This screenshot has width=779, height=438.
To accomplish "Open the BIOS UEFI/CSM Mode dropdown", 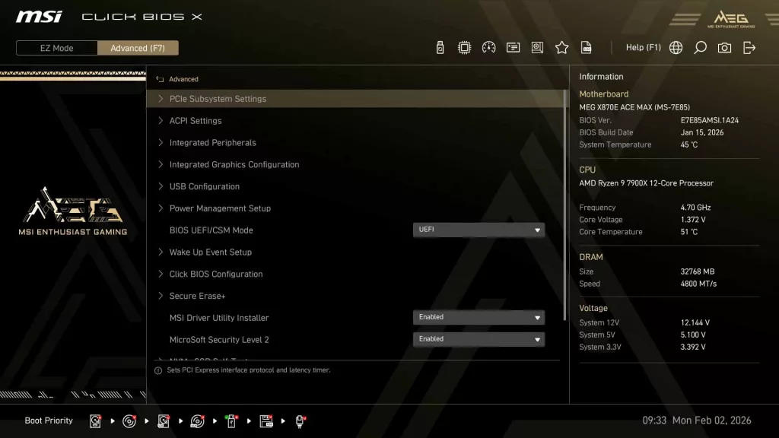I will tap(479, 230).
